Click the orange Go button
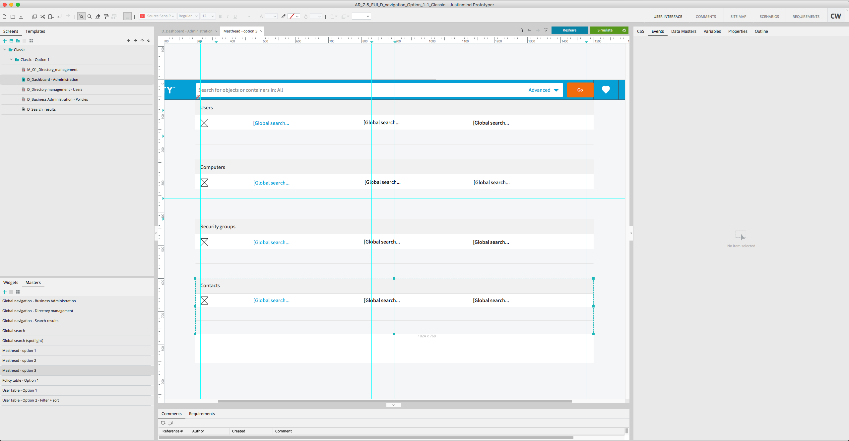849x441 pixels. pyautogui.click(x=580, y=90)
